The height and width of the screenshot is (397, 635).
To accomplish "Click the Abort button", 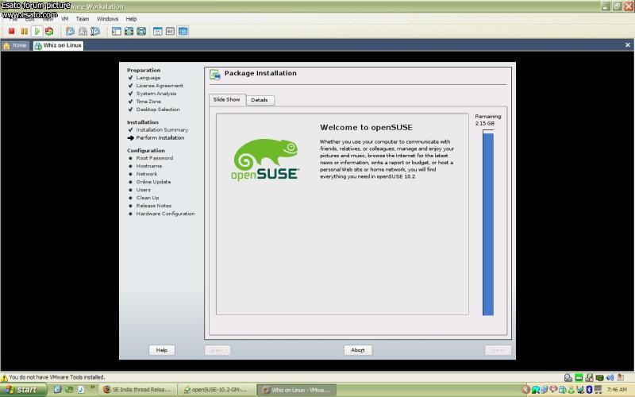I will [x=358, y=350].
